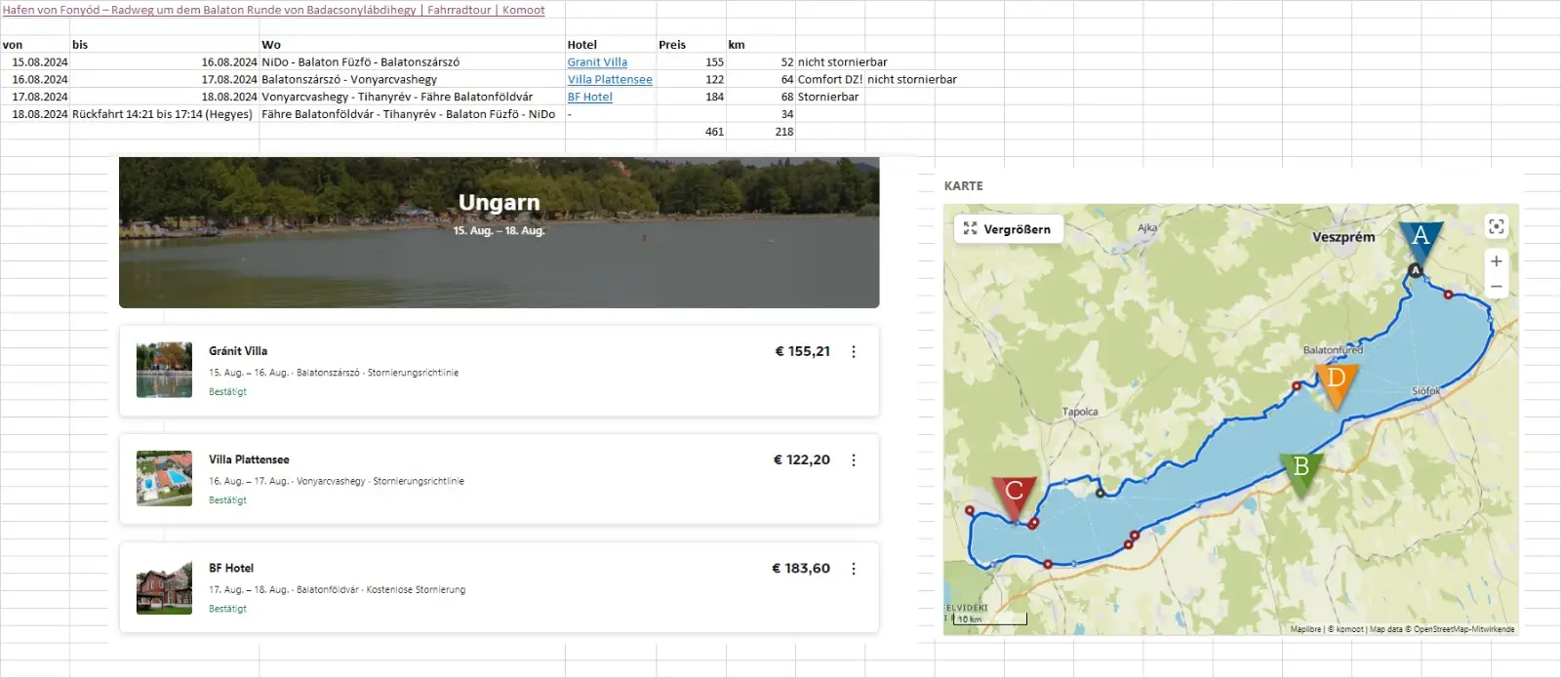
Task: Open three-dot menu for BF Hotel
Action: 854,569
